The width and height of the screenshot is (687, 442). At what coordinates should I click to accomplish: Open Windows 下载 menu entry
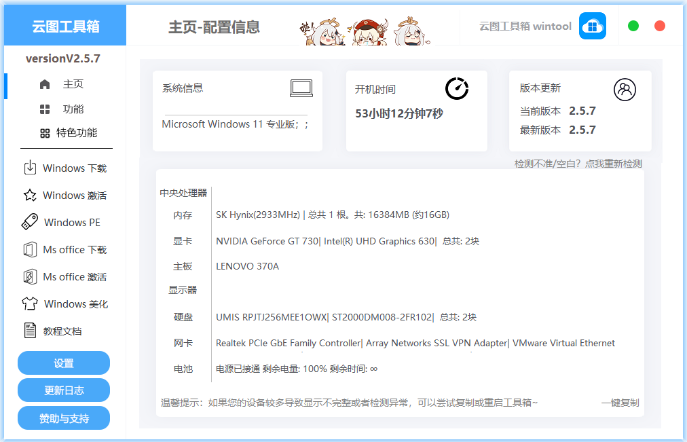tap(75, 168)
